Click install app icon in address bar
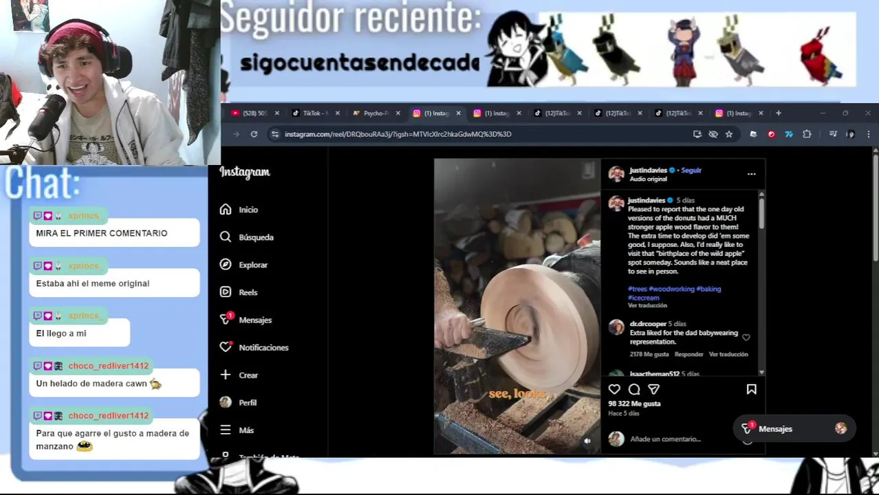The image size is (879, 495). click(697, 134)
